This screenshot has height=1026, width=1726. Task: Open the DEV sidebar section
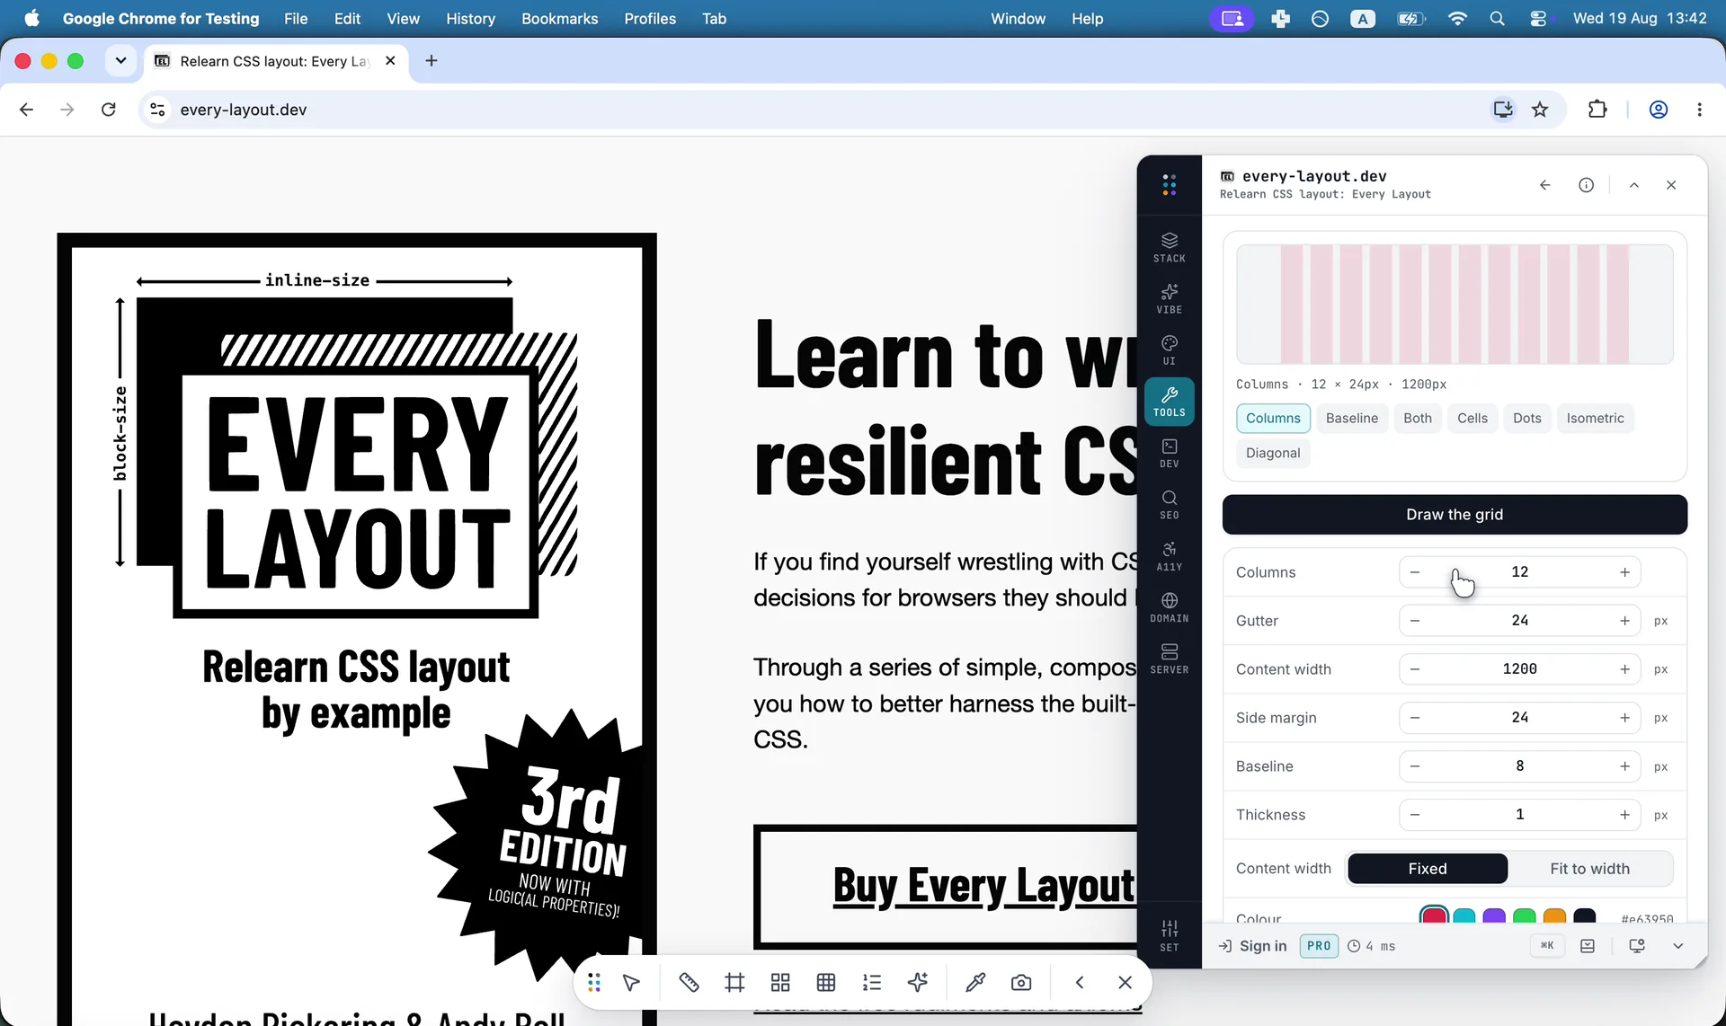click(x=1169, y=453)
